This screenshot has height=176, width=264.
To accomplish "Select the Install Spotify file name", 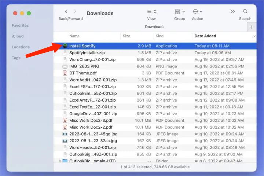I will tap(82, 46).
